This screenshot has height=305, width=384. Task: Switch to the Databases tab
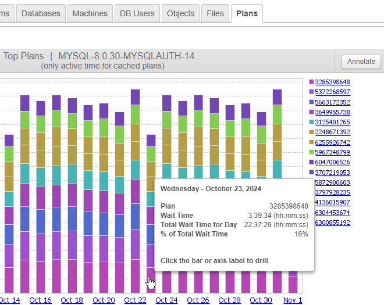[41, 13]
